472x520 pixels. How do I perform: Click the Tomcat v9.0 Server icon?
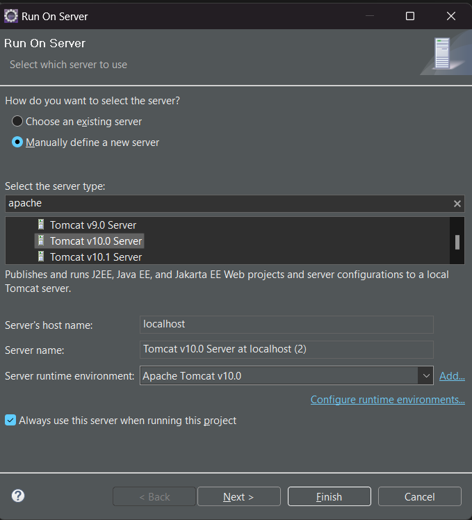coord(41,225)
